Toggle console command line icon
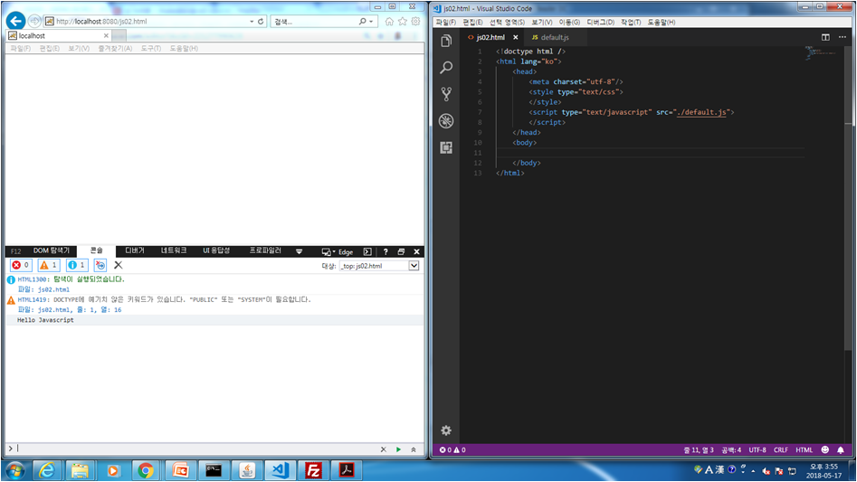This screenshot has width=857, height=482. point(367,251)
